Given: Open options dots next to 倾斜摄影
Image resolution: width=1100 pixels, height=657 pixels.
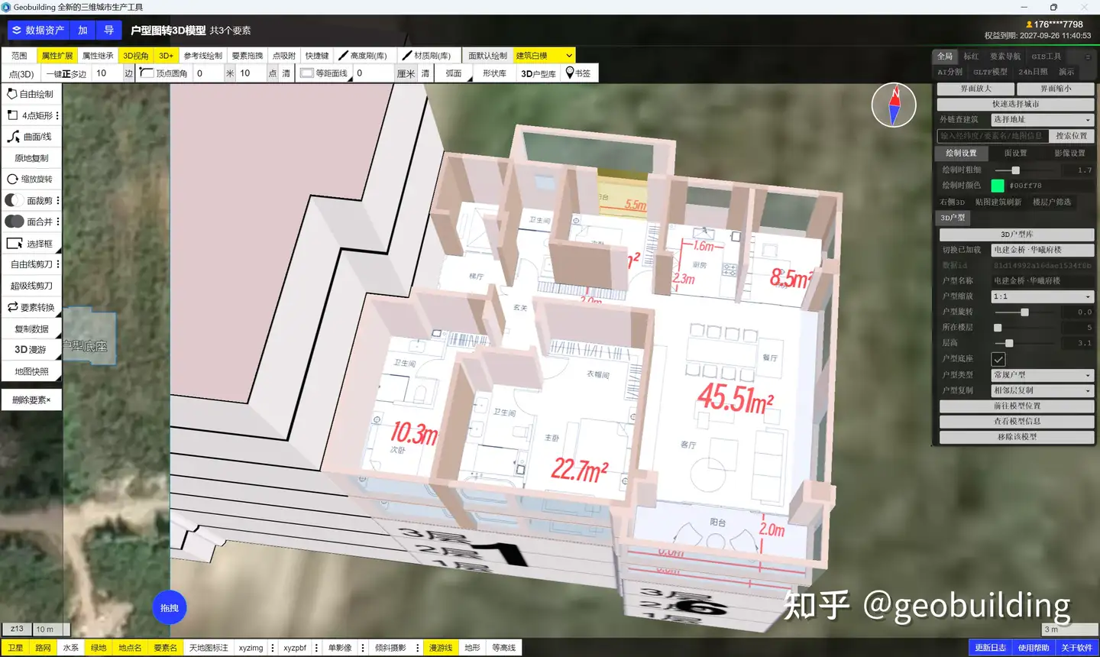Looking at the screenshot, I should 417,648.
